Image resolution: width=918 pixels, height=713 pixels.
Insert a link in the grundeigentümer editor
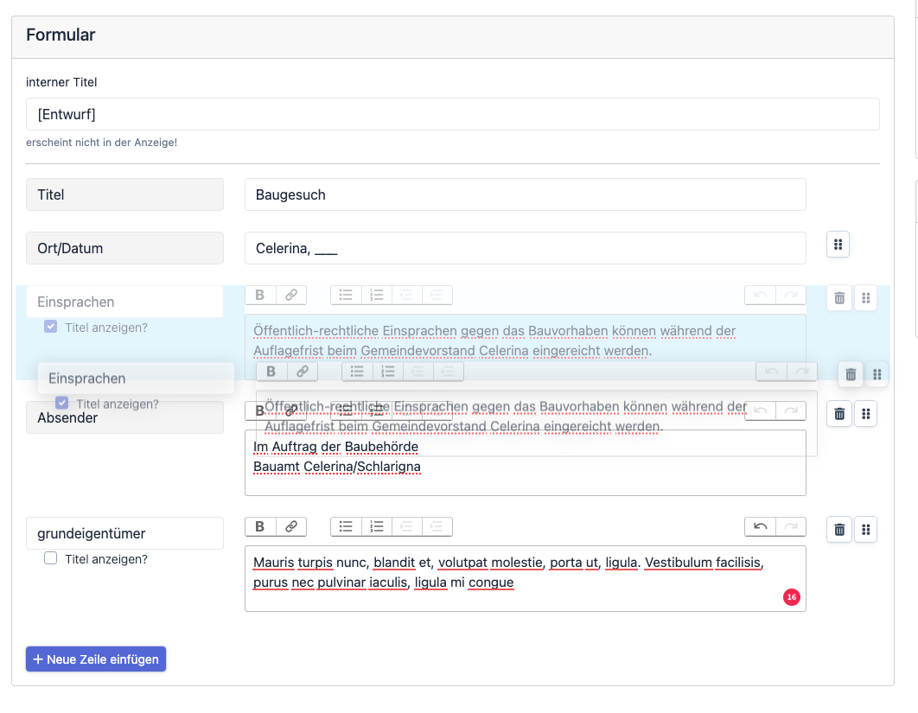[291, 526]
